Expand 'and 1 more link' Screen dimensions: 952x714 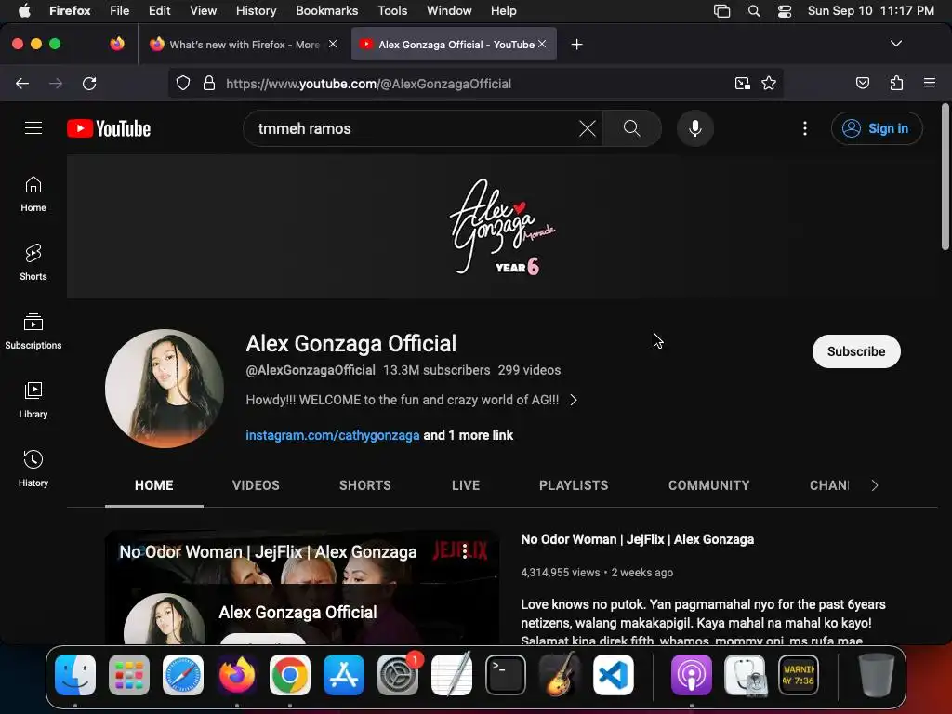point(469,435)
